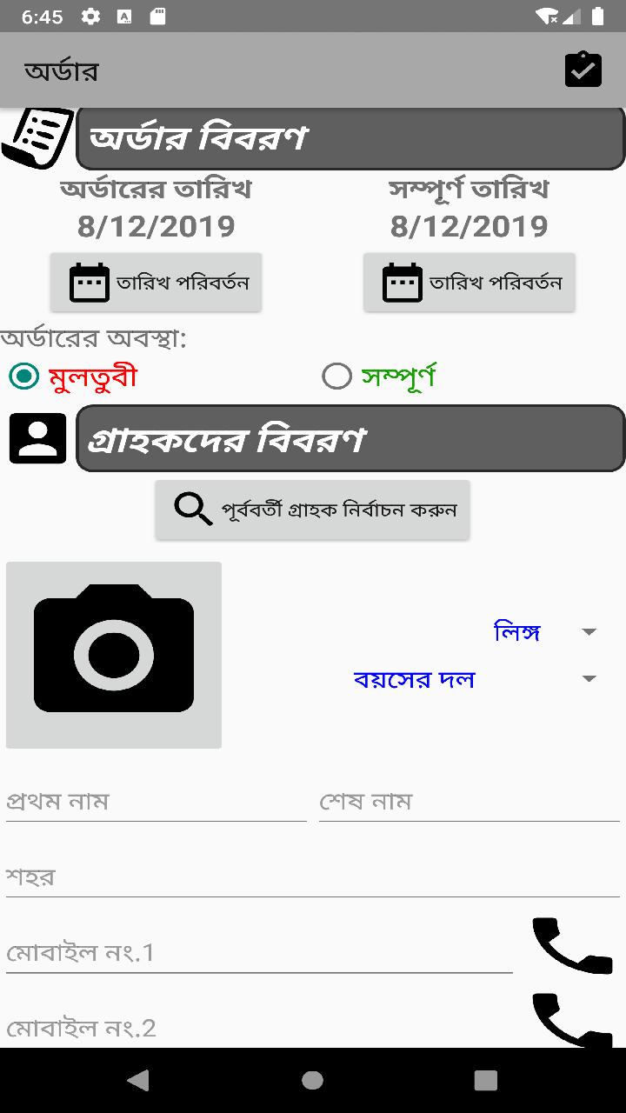The height and width of the screenshot is (1113, 626).
Task: Open settings gear in status bar
Action: 90,17
